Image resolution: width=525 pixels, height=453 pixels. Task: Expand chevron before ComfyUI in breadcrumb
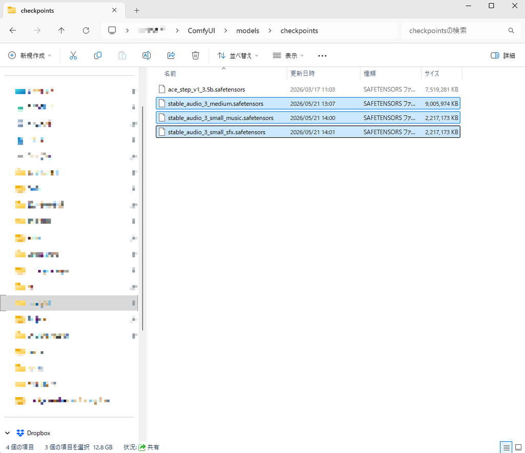[x=177, y=31]
